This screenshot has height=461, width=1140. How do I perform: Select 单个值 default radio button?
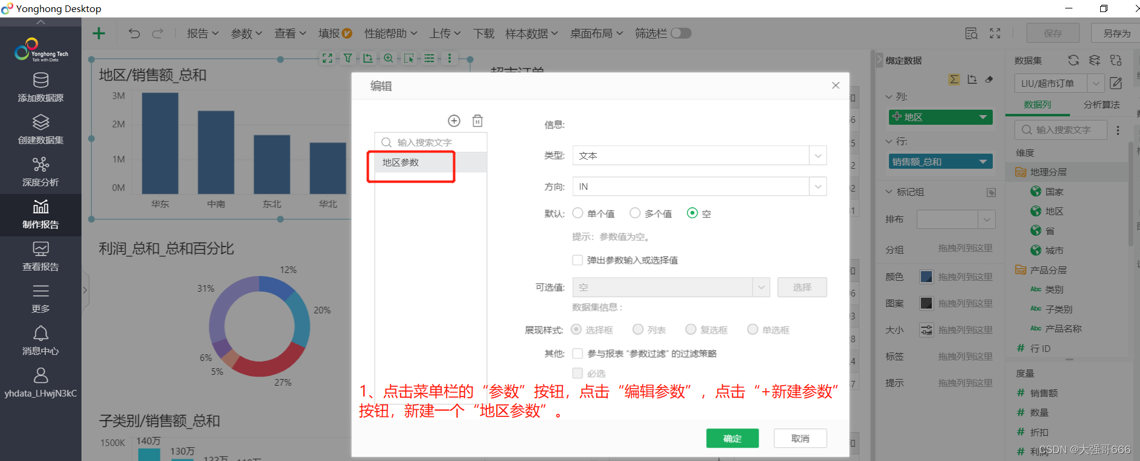pos(578,213)
